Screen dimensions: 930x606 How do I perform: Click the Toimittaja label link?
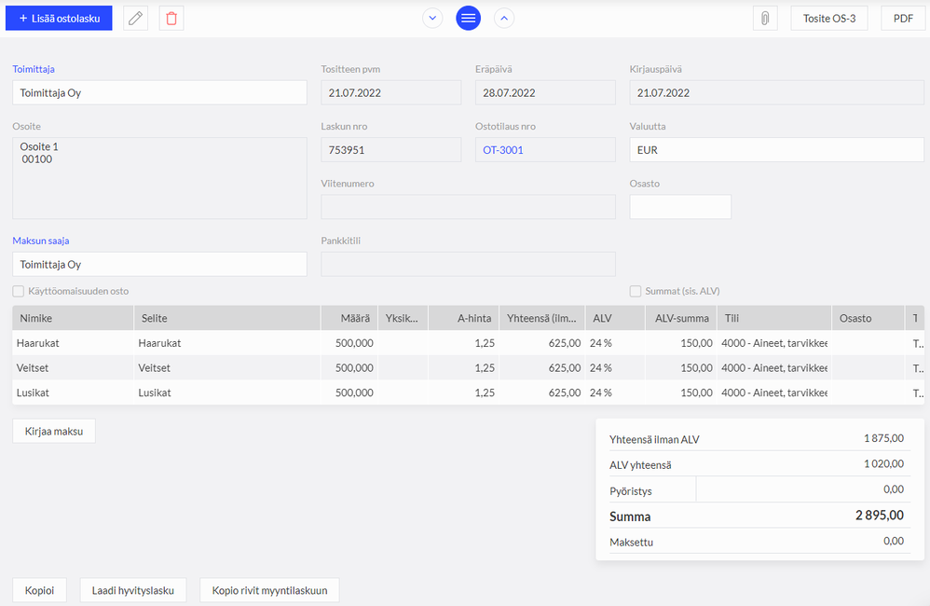[34, 69]
